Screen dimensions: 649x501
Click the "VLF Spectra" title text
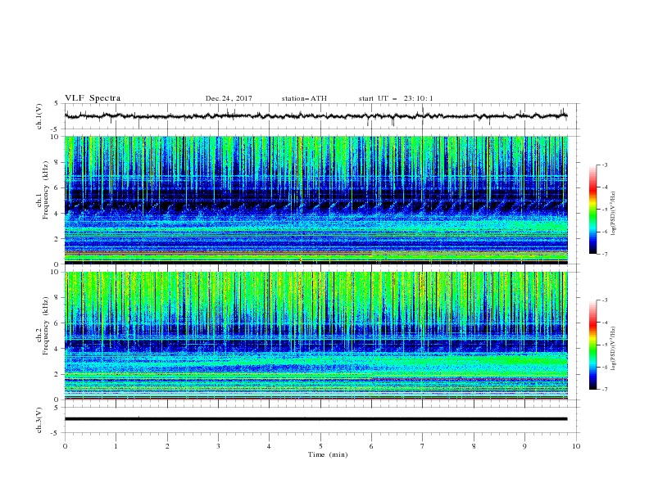click(x=93, y=98)
